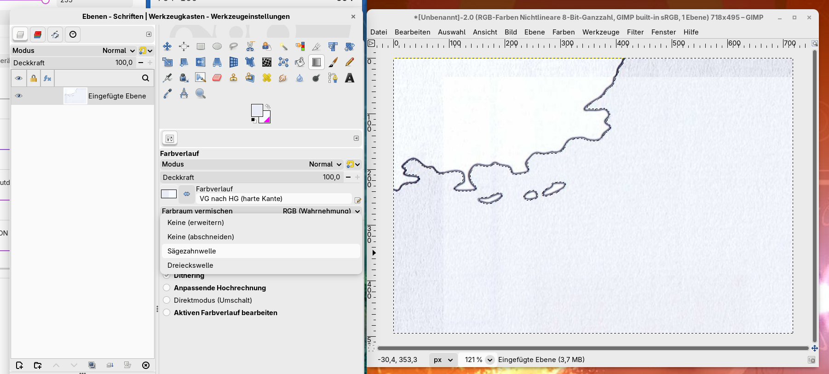Open the px unit dropdown
The width and height of the screenshot is (829, 374).
click(x=443, y=360)
